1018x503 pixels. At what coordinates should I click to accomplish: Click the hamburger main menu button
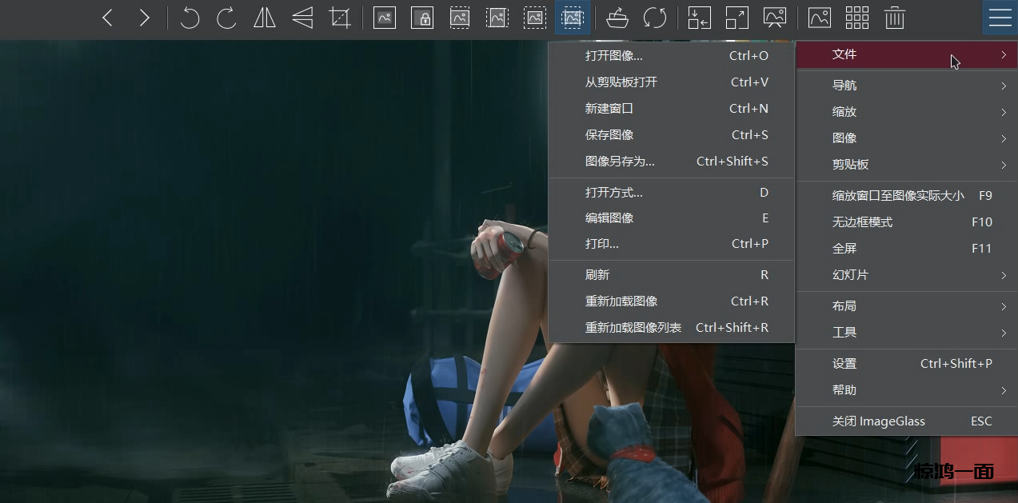(1000, 18)
